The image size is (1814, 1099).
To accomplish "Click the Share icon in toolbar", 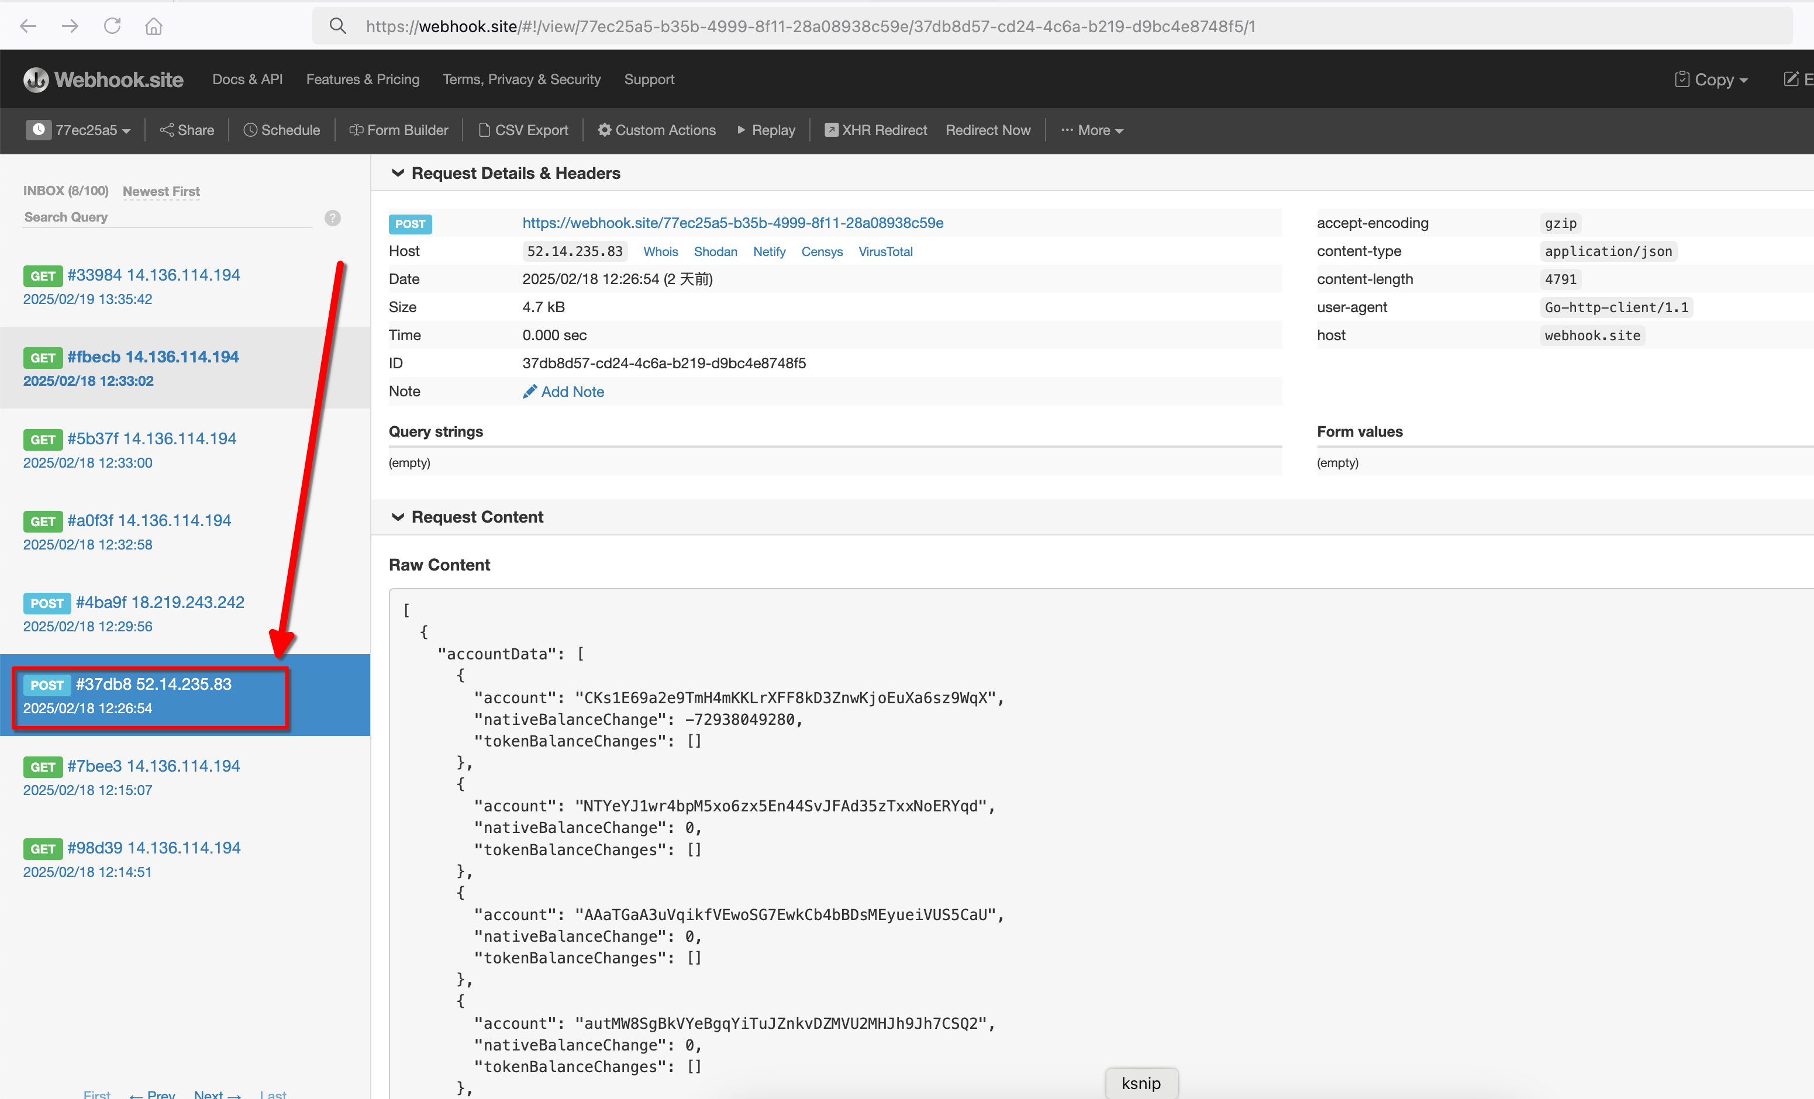I will coord(167,130).
